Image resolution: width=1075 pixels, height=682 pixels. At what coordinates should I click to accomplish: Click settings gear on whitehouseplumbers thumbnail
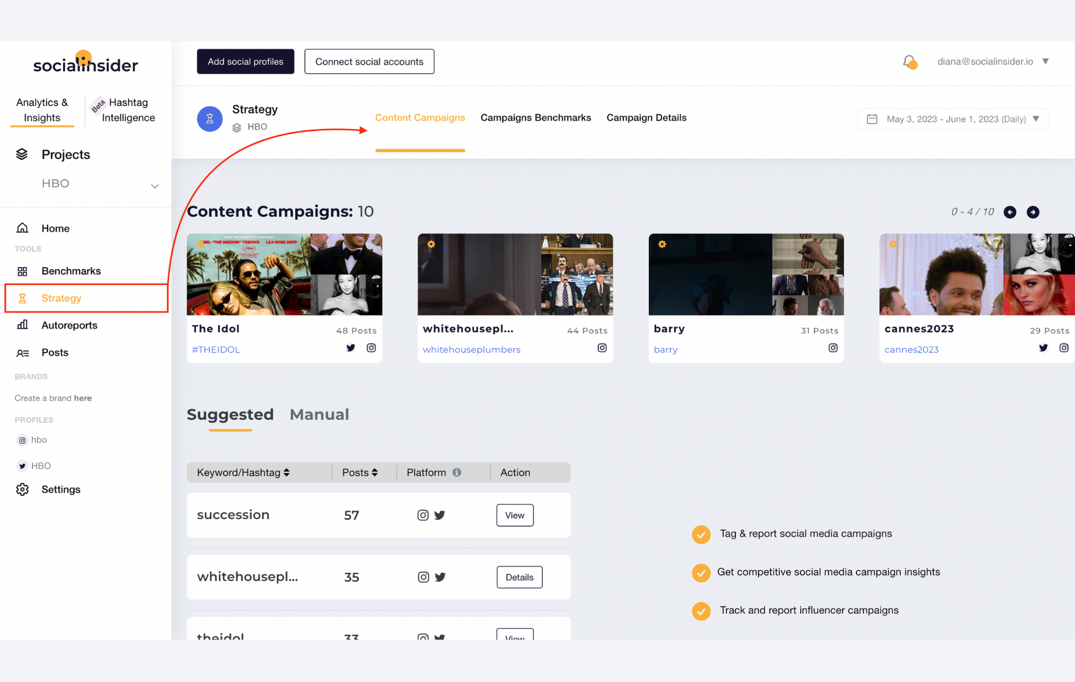[431, 244]
